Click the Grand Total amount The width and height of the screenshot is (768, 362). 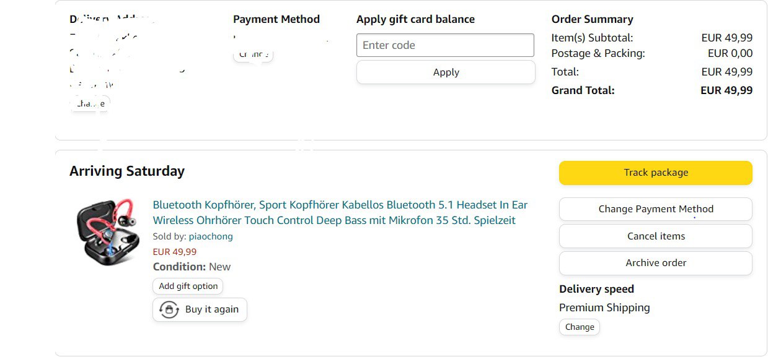(x=726, y=90)
